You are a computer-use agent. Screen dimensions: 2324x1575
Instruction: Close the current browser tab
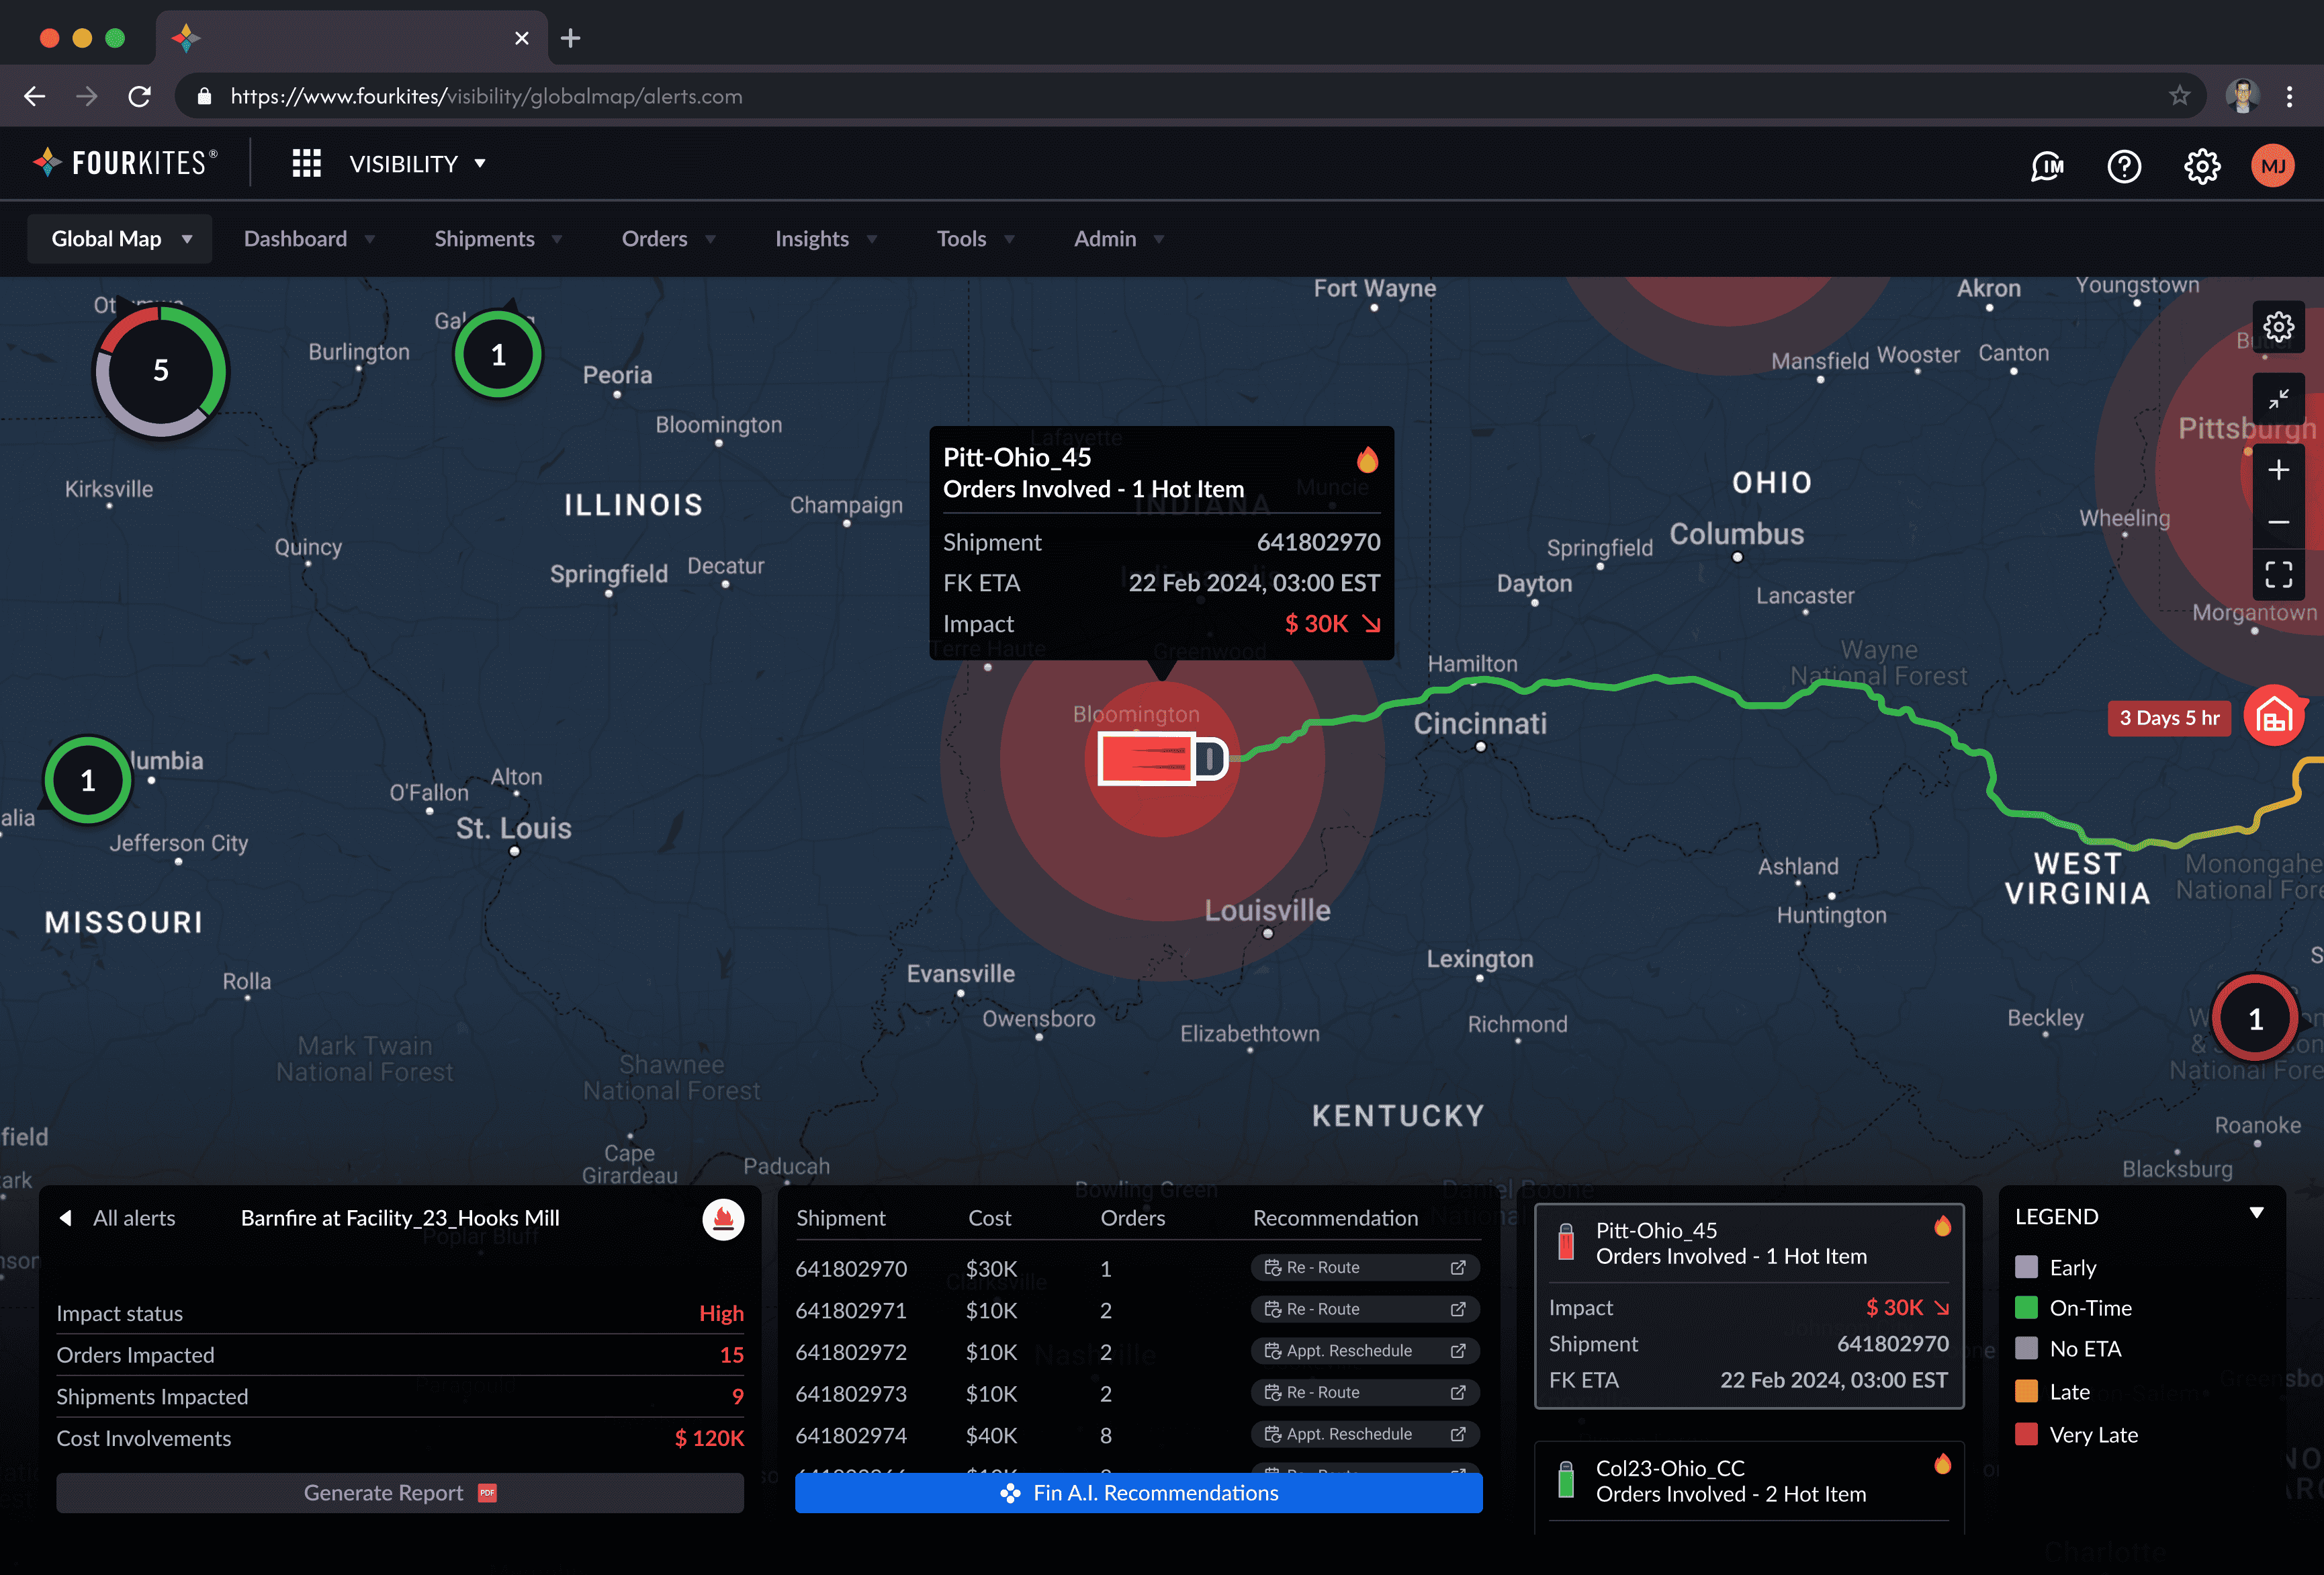point(521,38)
